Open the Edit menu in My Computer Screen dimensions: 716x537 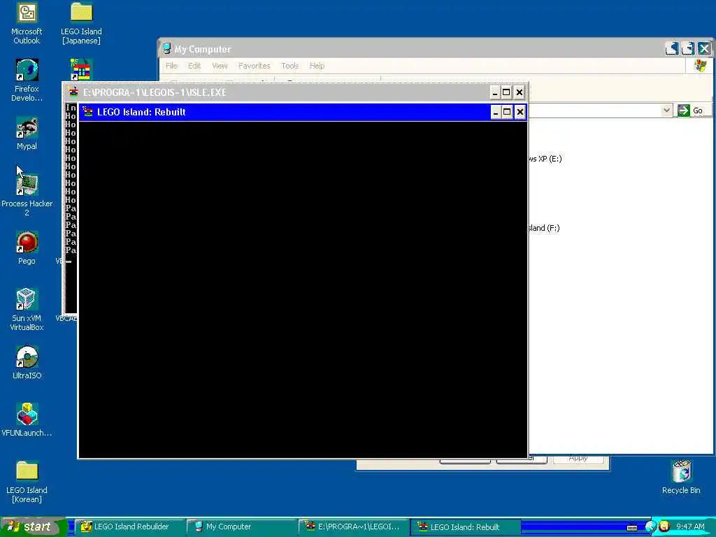pos(194,66)
